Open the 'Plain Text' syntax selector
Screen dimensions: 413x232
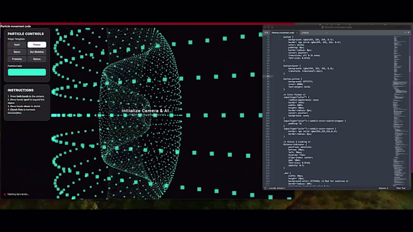[401, 188]
